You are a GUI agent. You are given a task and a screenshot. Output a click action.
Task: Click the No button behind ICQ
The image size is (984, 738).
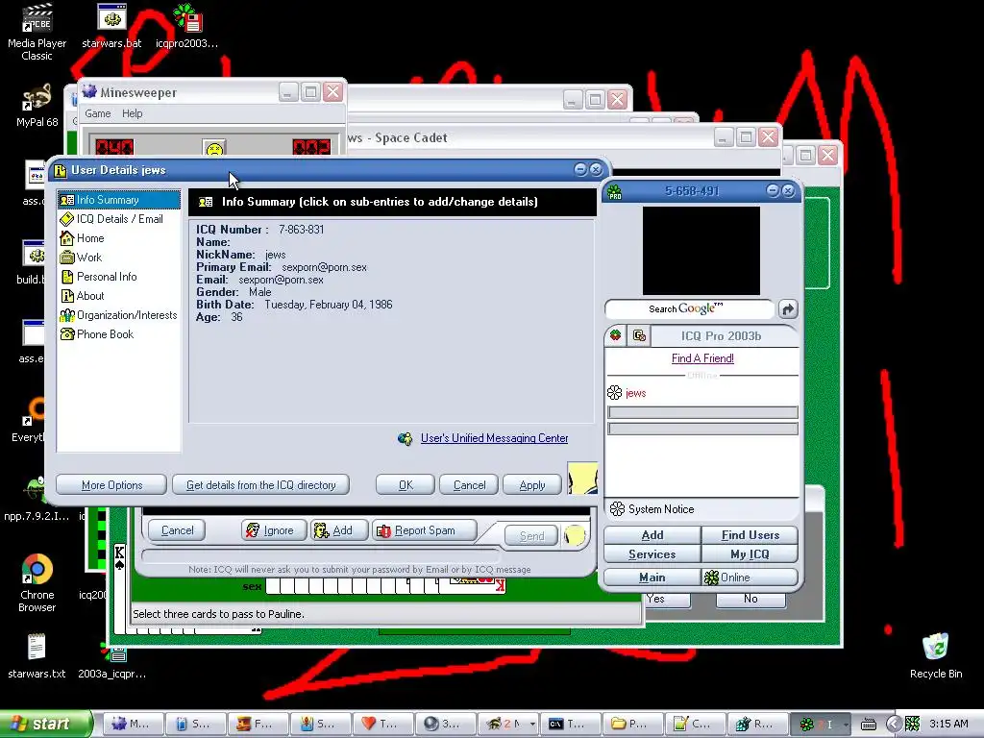(750, 600)
